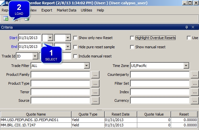Click the printer icon in the toolbar
This screenshot has height=130, width=199.
(x=27, y=19)
